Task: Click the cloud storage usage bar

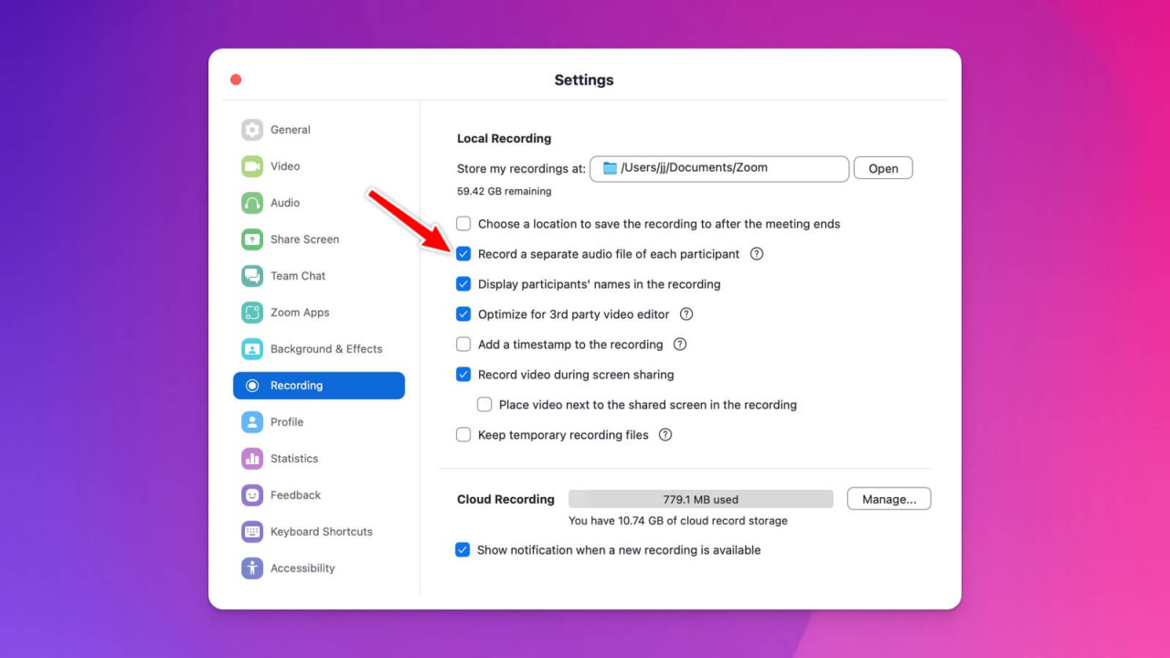Action: coord(700,498)
